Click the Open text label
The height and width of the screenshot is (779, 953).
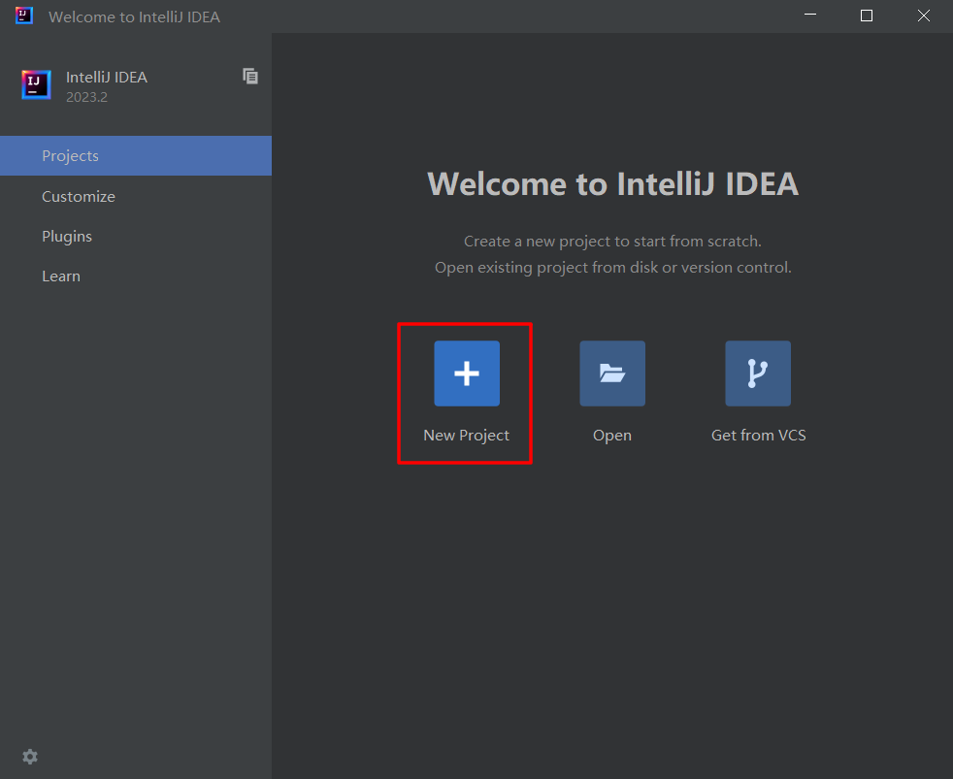tap(612, 436)
